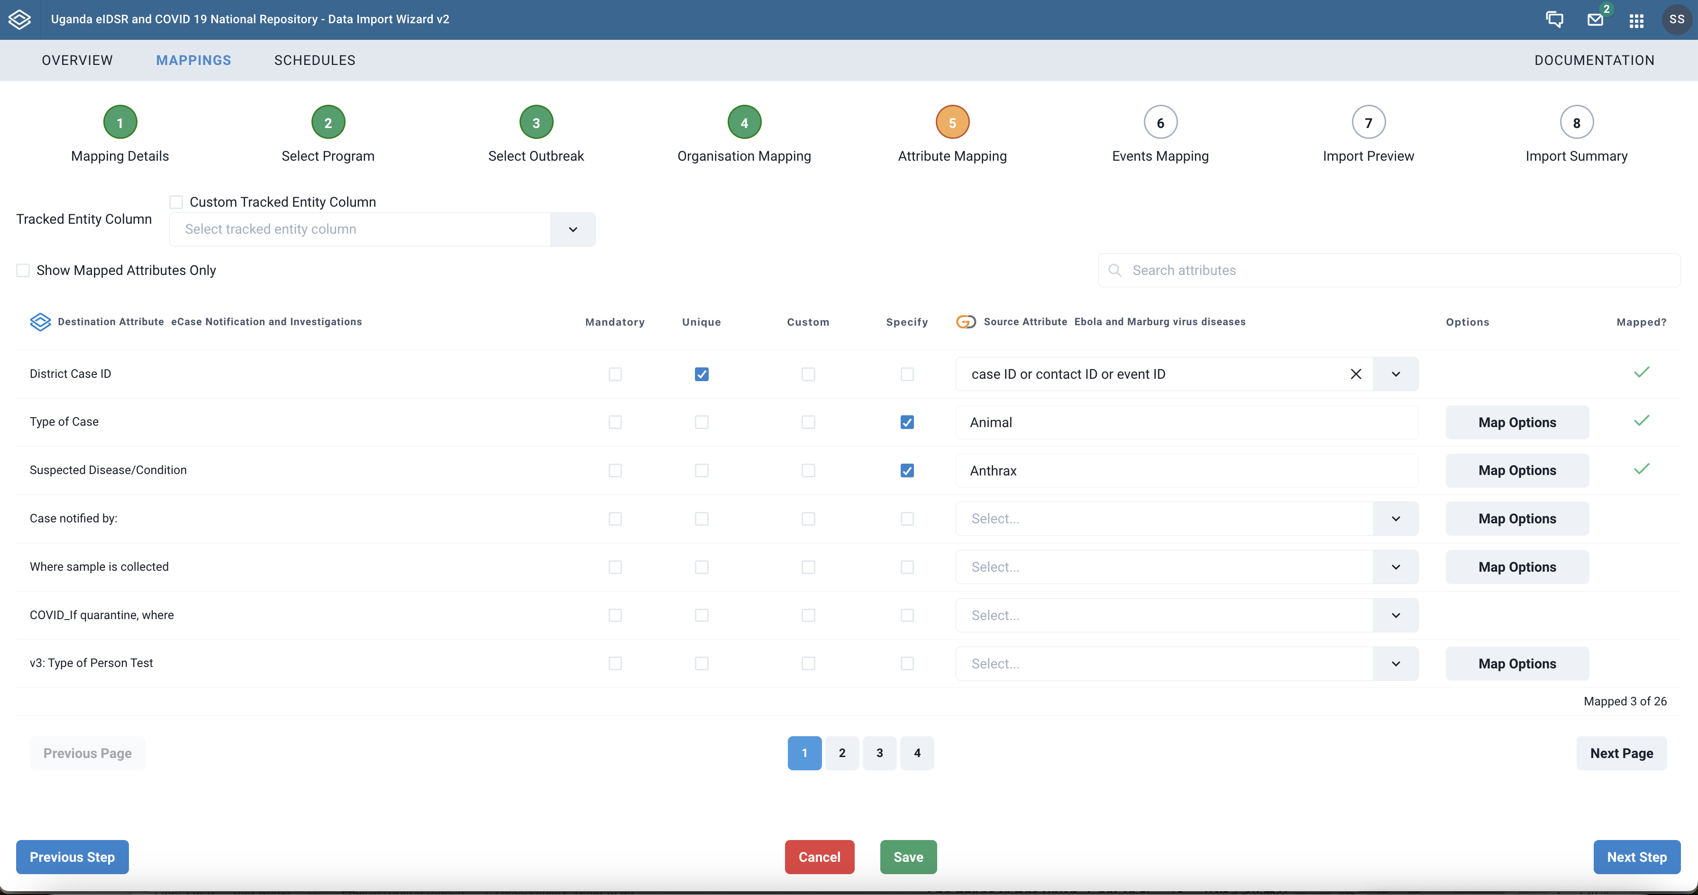Click step 8 Import Summary circle
Image resolution: width=1698 pixels, height=895 pixels.
[1577, 123]
